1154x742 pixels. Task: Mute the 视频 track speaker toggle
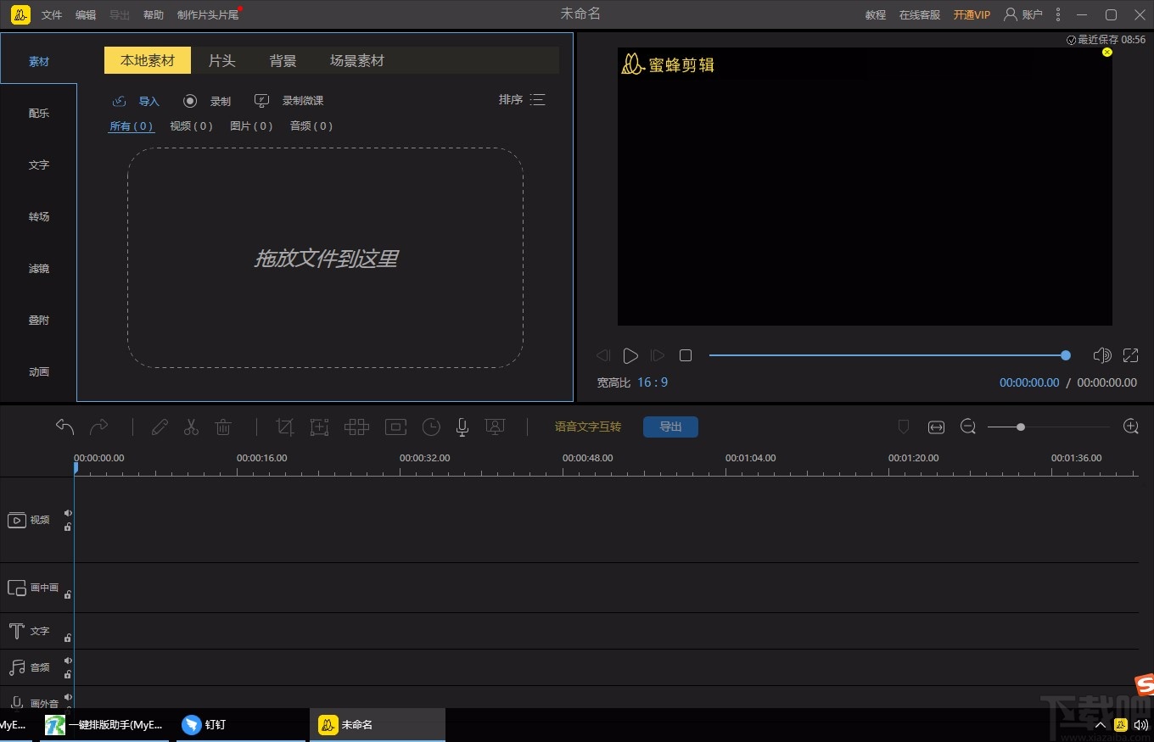pos(68,513)
